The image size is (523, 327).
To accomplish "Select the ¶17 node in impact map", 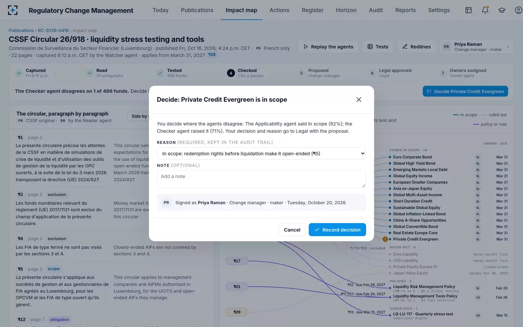I will (237, 261).
